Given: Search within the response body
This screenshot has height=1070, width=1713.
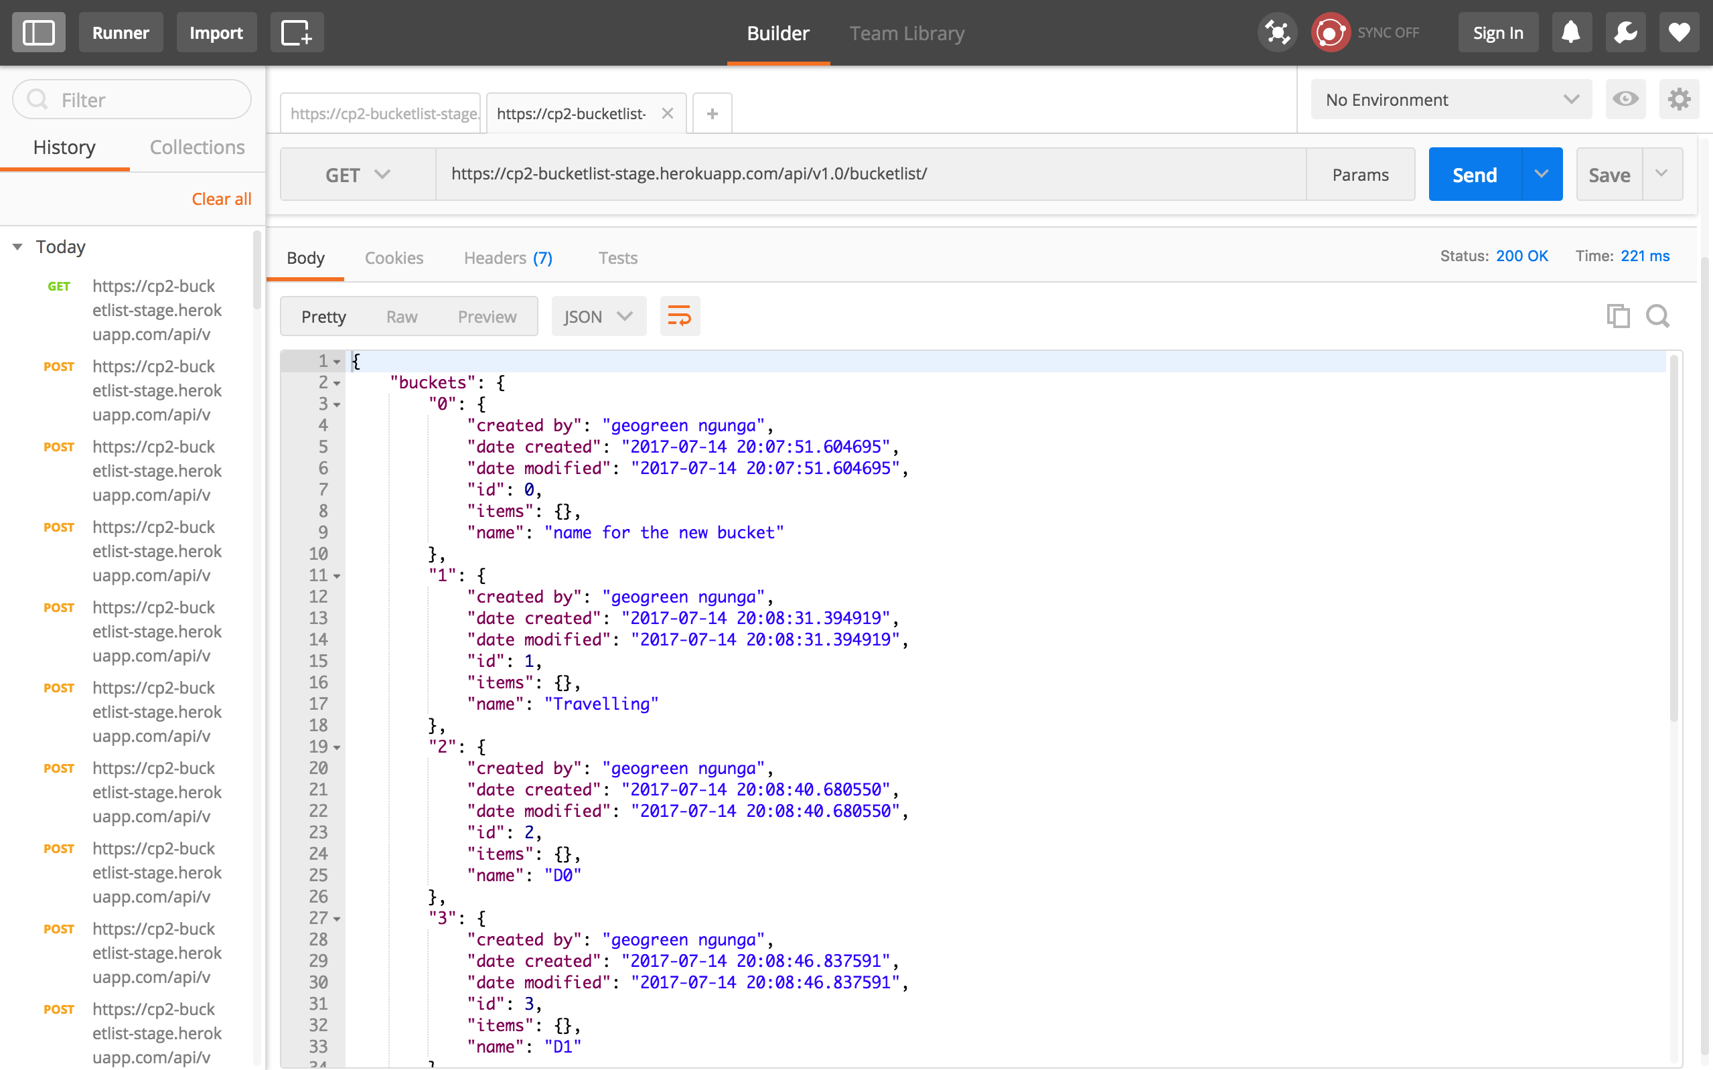Looking at the screenshot, I should pyautogui.click(x=1657, y=315).
